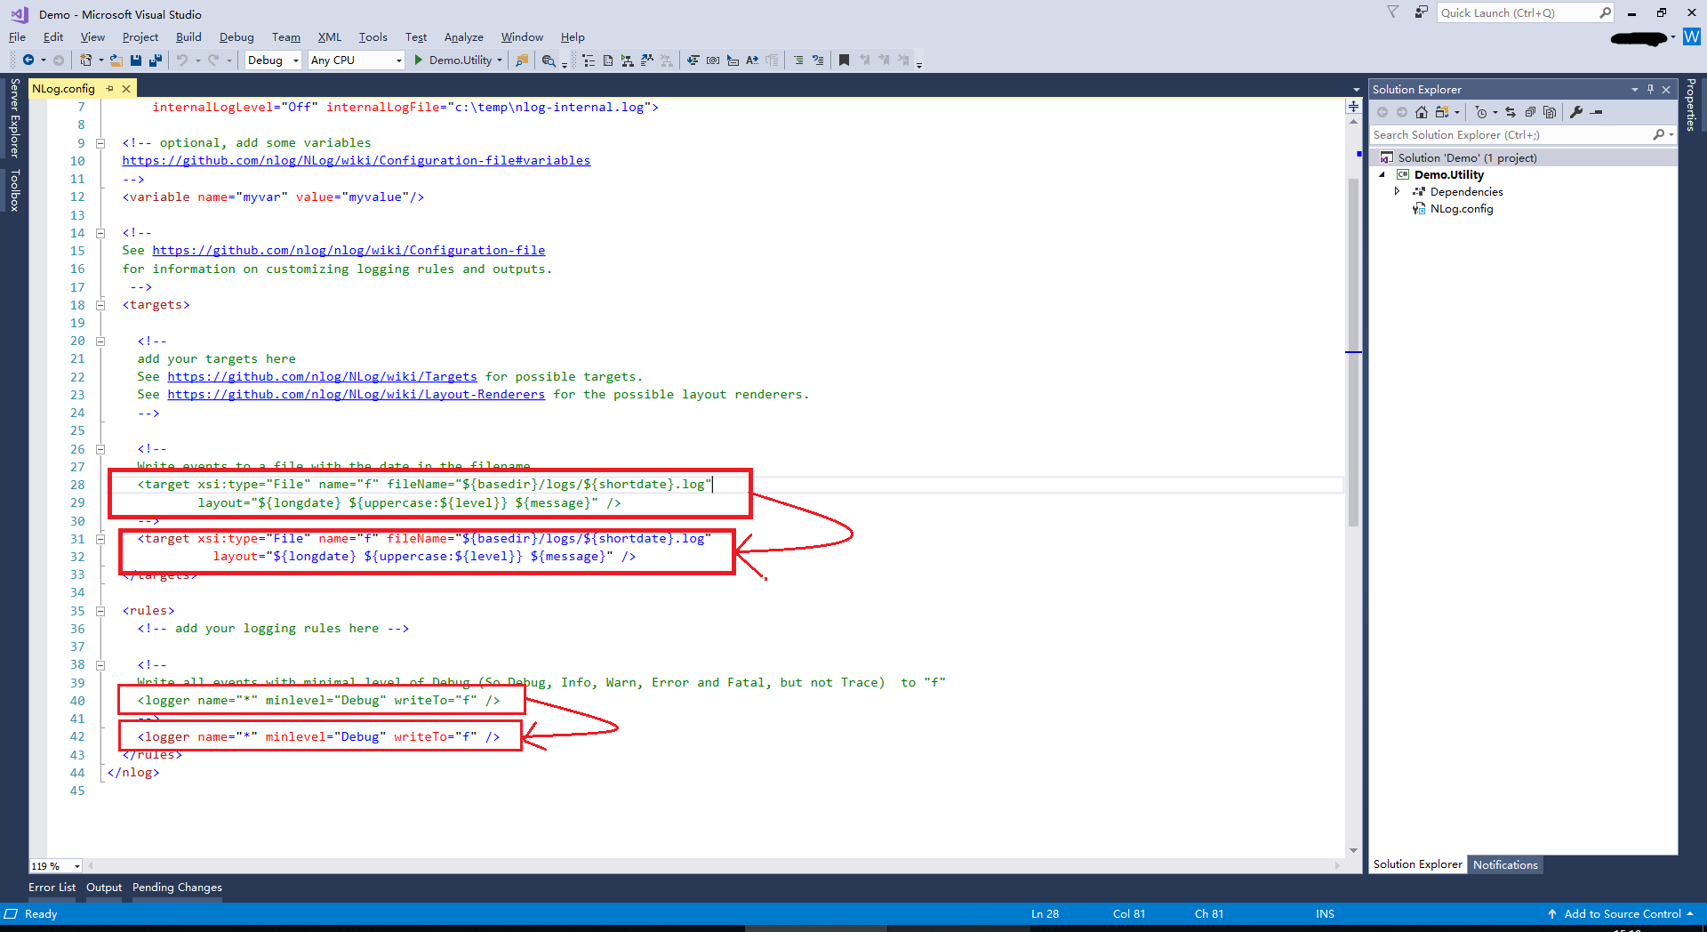The height and width of the screenshot is (932, 1707).
Task: Open the Layout-Renderers wiki link
Action: pyautogui.click(x=357, y=395)
